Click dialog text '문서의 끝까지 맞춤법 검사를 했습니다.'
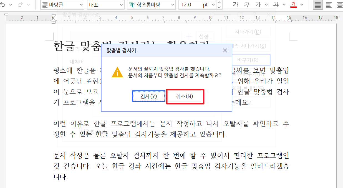Screen dimensions: 343x188 (170, 69)
